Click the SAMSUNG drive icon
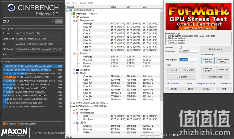234x139 pixels. click(74, 103)
